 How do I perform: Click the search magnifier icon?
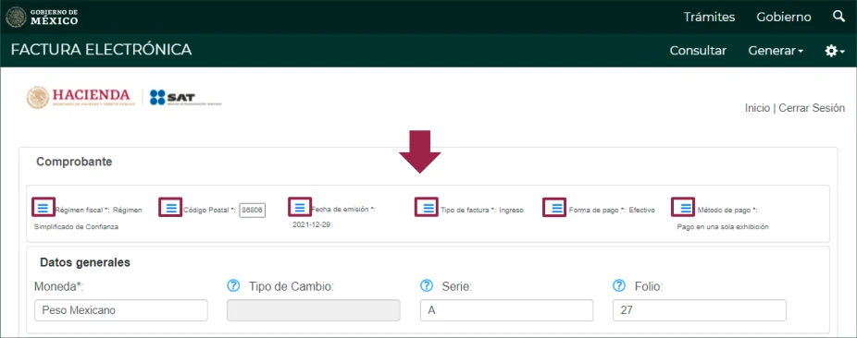click(x=838, y=17)
